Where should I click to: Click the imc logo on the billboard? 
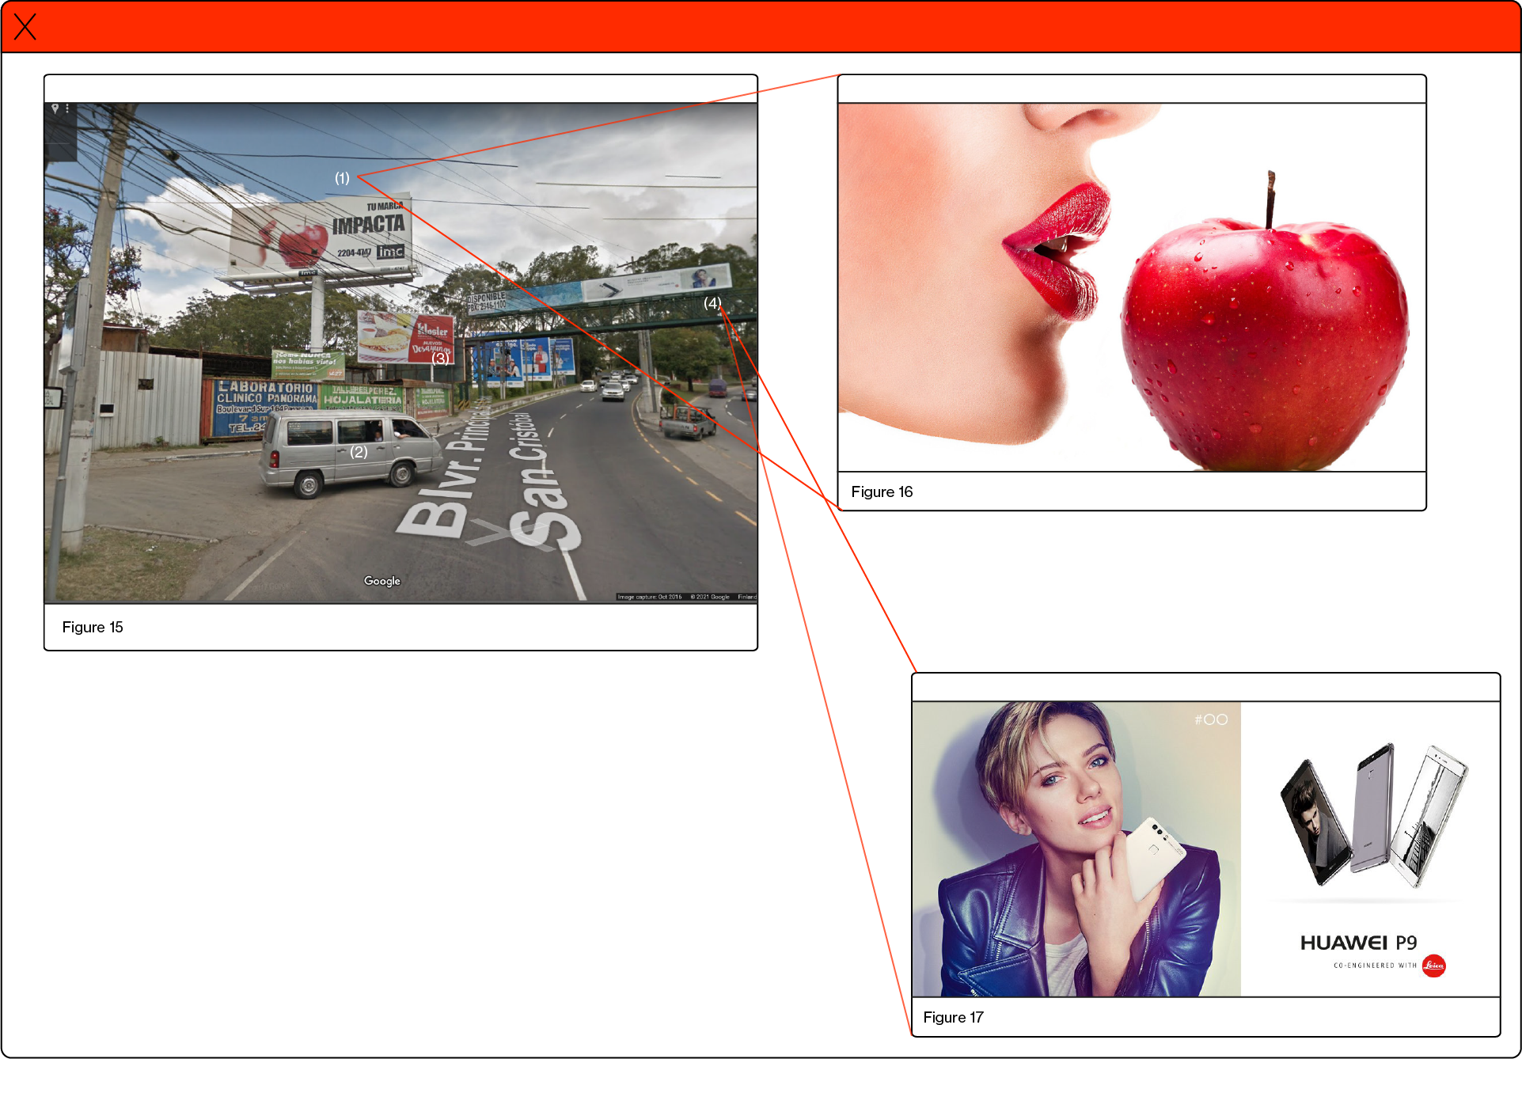(x=390, y=252)
